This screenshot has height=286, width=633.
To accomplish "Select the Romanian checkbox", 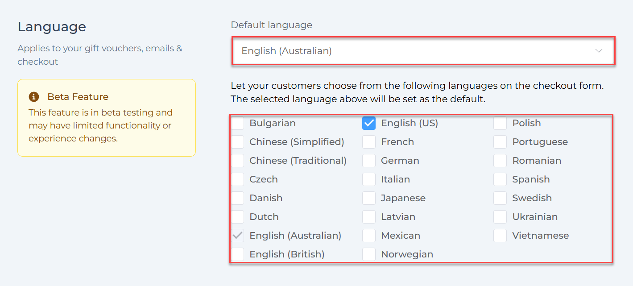I will (x=500, y=161).
